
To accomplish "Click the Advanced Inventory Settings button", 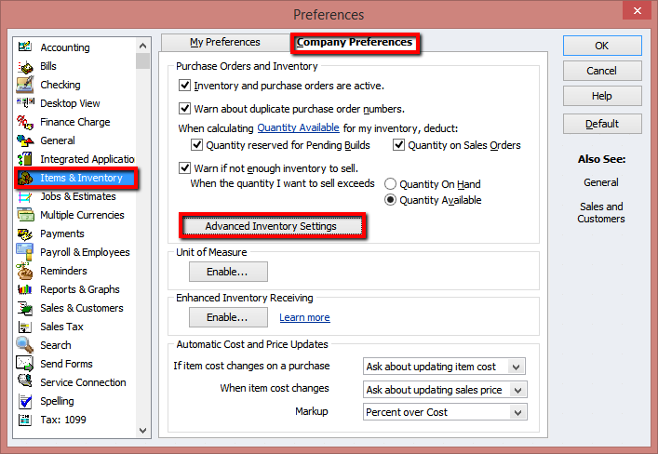I will (x=273, y=226).
